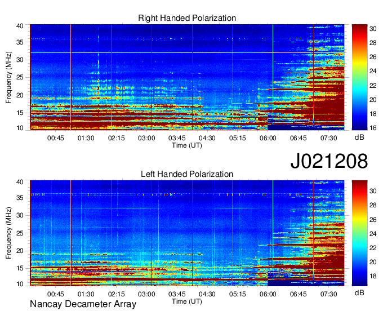Select 04:30 tick on Right Handed time axis
This screenshot has width=383, height=311.
tap(207, 138)
